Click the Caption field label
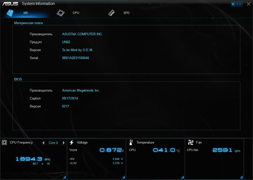The width and height of the screenshot is (253, 180). point(35,98)
